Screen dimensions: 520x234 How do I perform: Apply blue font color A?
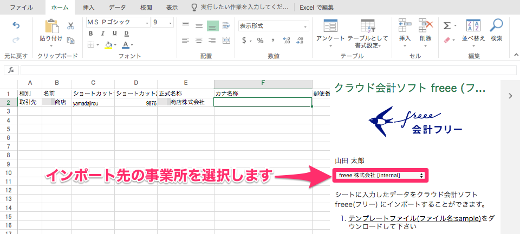[x=125, y=45]
